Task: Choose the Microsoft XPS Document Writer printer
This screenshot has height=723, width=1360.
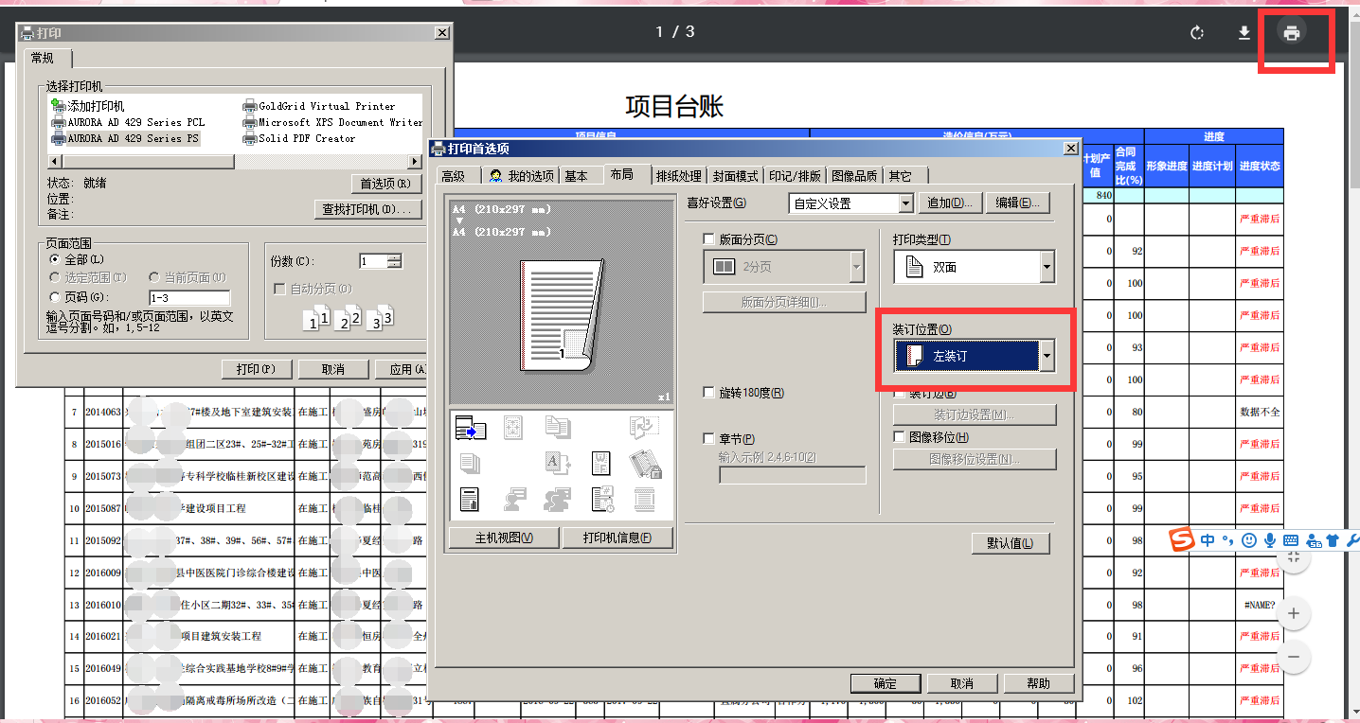Action: [x=332, y=122]
